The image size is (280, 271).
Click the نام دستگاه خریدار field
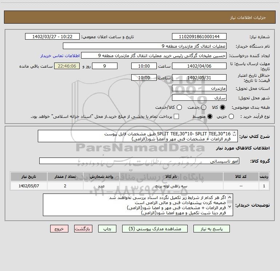tap(145, 46)
